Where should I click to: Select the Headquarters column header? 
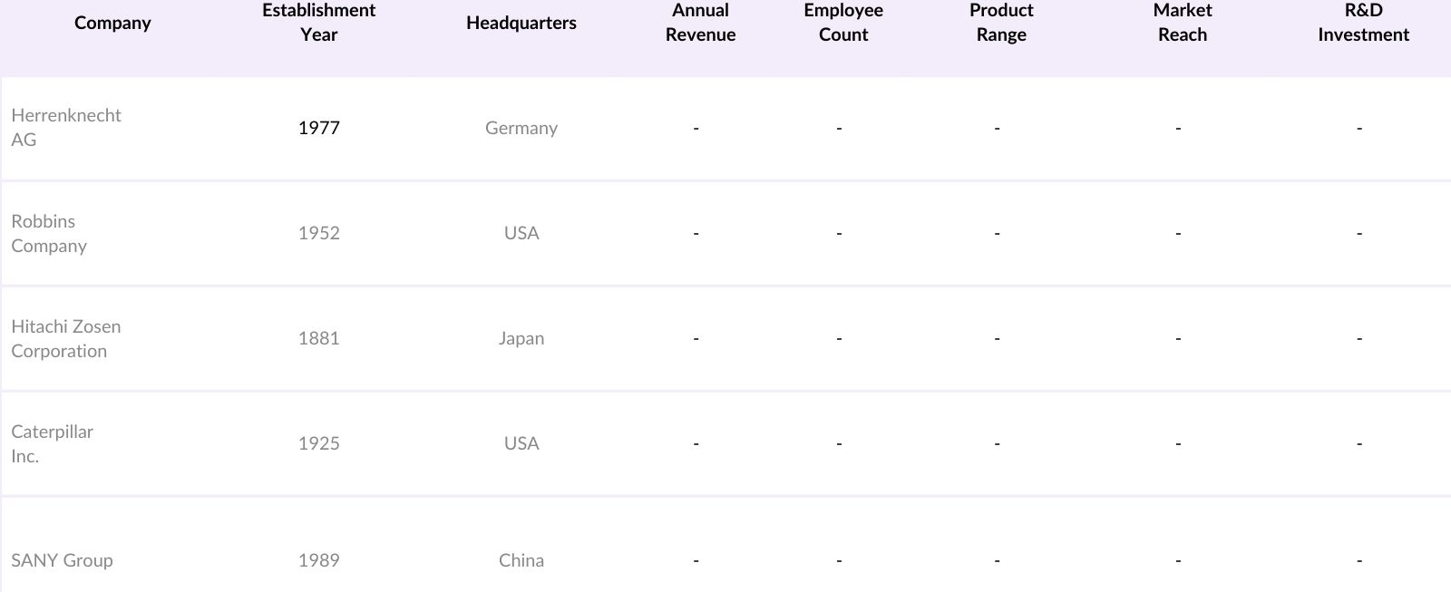coord(521,23)
